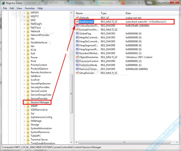Click the Power folder icon

(x=28, y=57)
